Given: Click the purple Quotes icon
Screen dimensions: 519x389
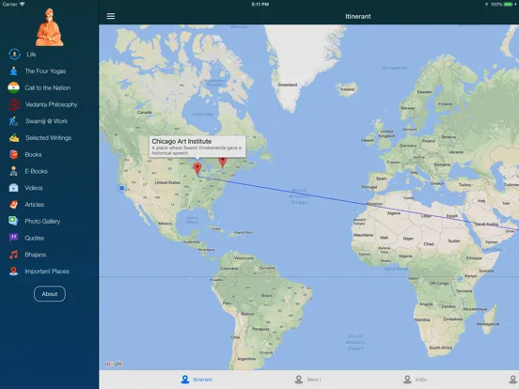Looking at the screenshot, I should [x=13, y=238].
